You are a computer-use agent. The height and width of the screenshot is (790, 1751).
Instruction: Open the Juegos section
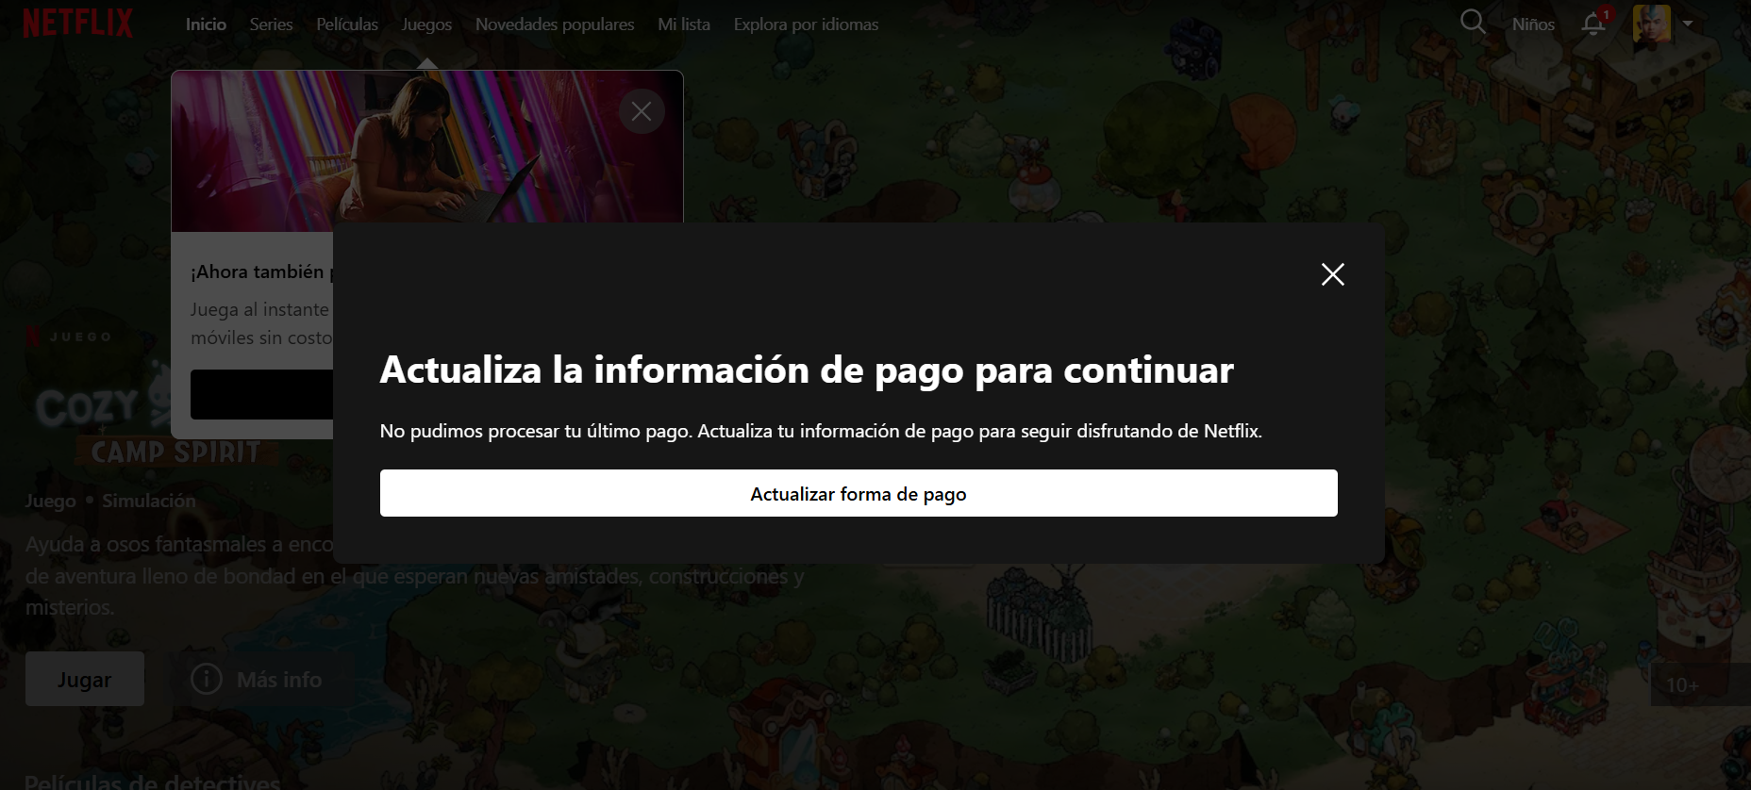[426, 25]
